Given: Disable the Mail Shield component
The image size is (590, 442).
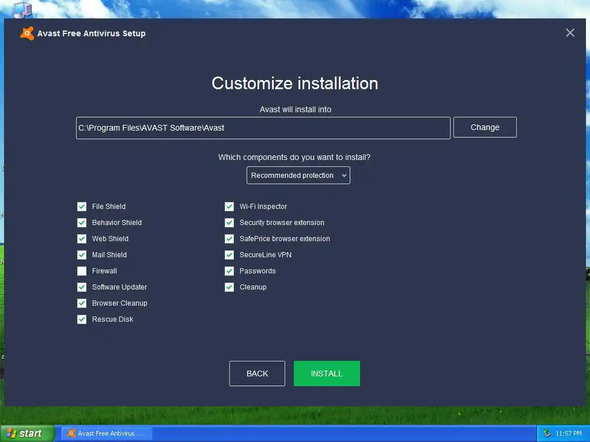Looking at the screenshot, I should tap(82, 255).
